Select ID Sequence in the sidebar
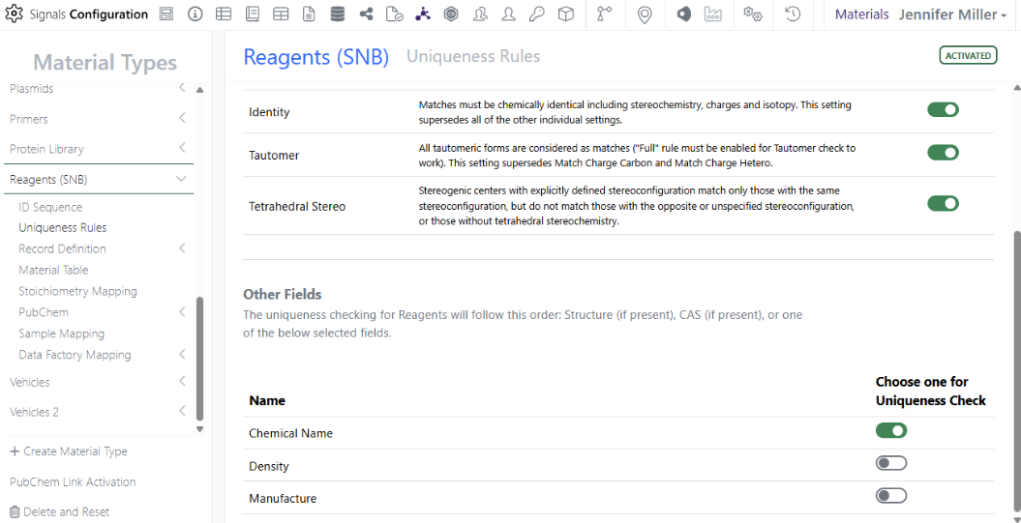Screen dimensions: 1021x523 50,207
